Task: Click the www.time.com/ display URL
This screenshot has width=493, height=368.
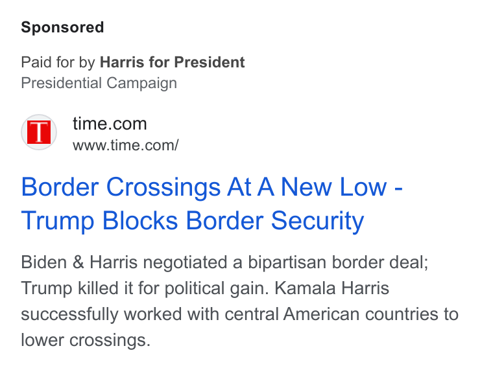Action: coord(126,145)
